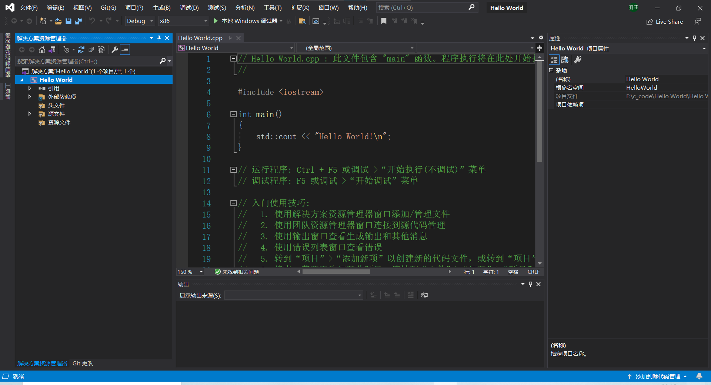Switch to 解决方案资源管理器 bottom tab
Viewport: 711px width, 385px height.
(42, 363)
